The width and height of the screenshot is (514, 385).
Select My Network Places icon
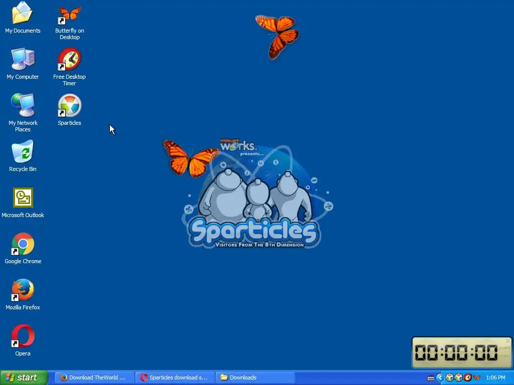click(23, 113)
